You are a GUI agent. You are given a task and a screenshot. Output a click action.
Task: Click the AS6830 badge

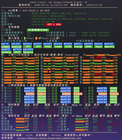coord(6,49)
